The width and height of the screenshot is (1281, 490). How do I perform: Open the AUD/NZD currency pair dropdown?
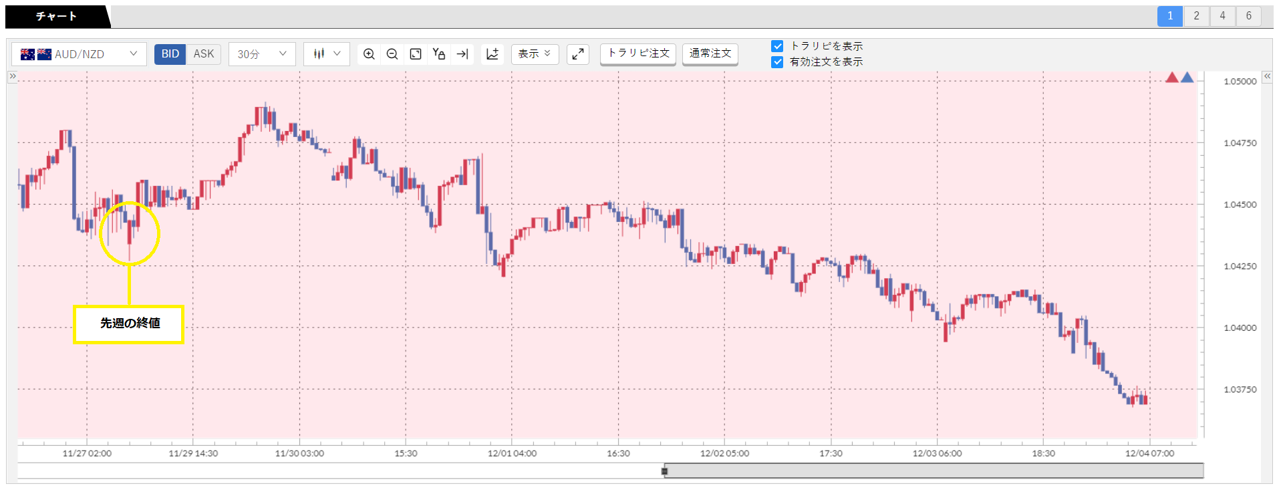coord(79,54)
